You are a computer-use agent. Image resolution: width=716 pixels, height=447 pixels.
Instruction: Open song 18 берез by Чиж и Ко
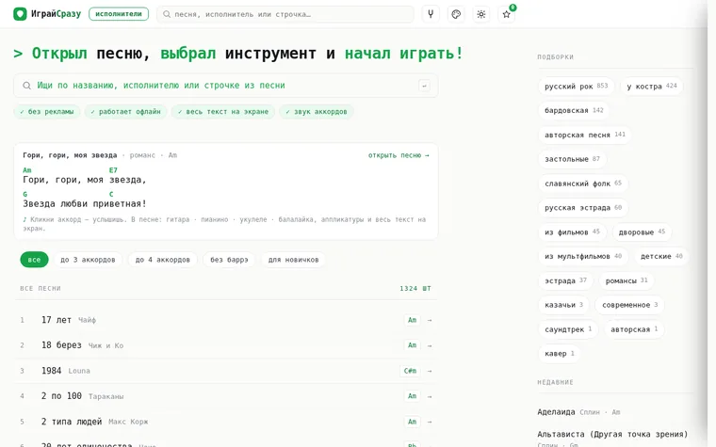click(x=226, y=345)
